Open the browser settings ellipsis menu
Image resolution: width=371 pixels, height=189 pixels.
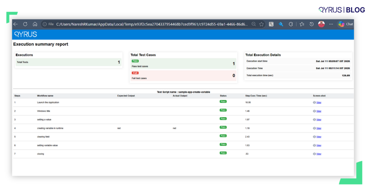[x=331, y=24]
